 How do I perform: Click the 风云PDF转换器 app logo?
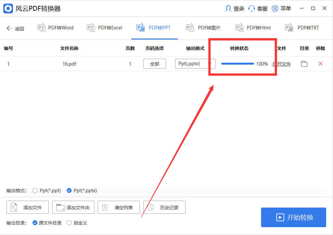(8, 8)
